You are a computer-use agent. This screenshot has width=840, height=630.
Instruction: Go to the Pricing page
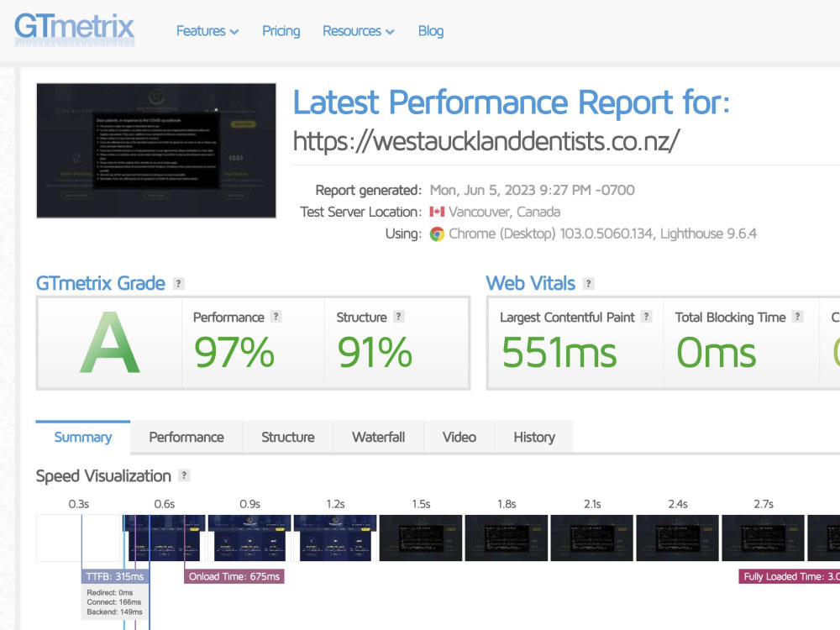tap(281, 31)
